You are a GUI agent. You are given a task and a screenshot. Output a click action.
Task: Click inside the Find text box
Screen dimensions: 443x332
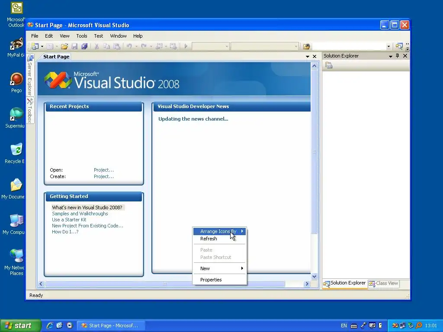[x=349, y=46]
